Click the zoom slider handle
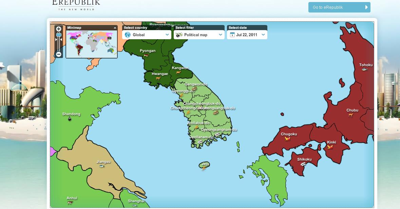This screenshot has height=209, width=400. tap(59, 35)
